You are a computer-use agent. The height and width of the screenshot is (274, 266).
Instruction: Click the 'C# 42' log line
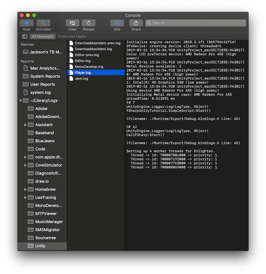coord(132,127)
